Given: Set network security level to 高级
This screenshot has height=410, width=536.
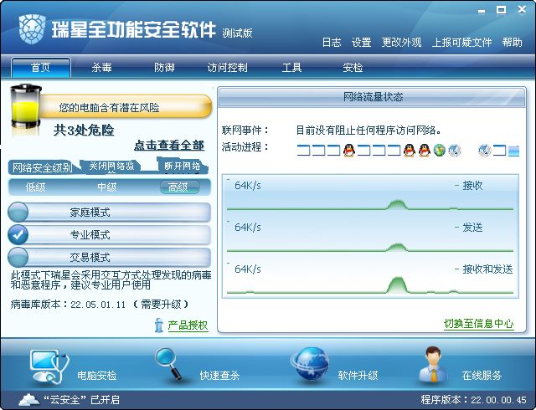Looking at the screenshot, I should coord(179,187).
